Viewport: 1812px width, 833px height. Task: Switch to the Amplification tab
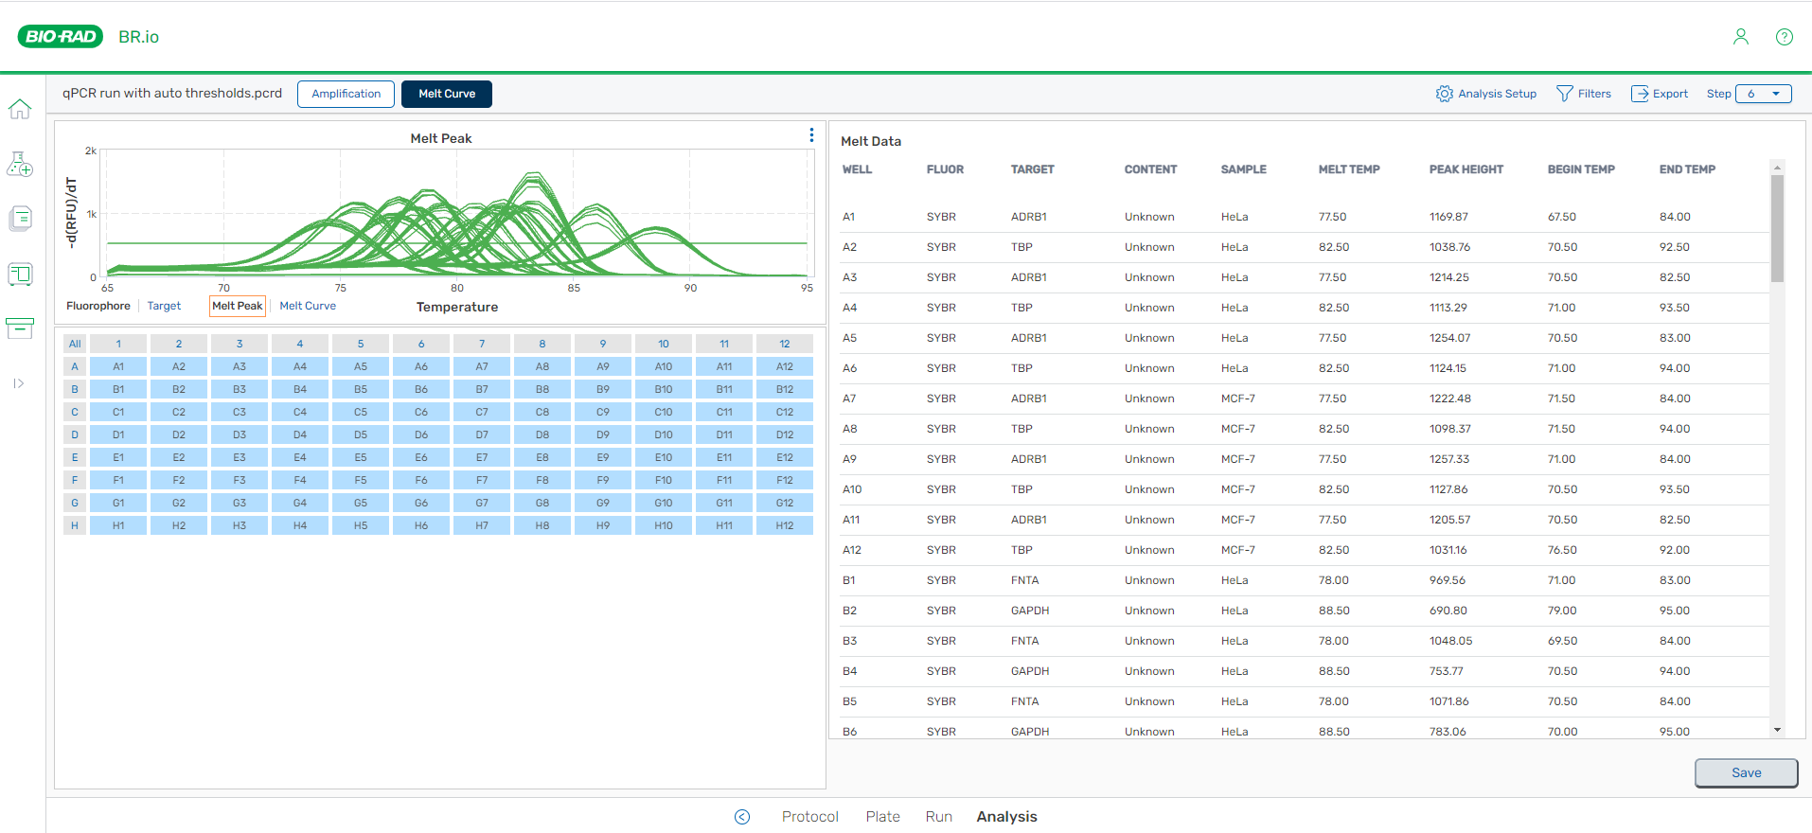click(x=346, y=94)
